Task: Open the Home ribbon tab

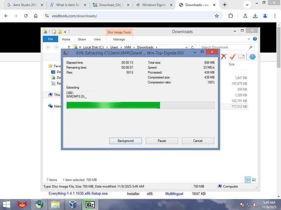Action: pyautogui.click(x=66, y=39)
